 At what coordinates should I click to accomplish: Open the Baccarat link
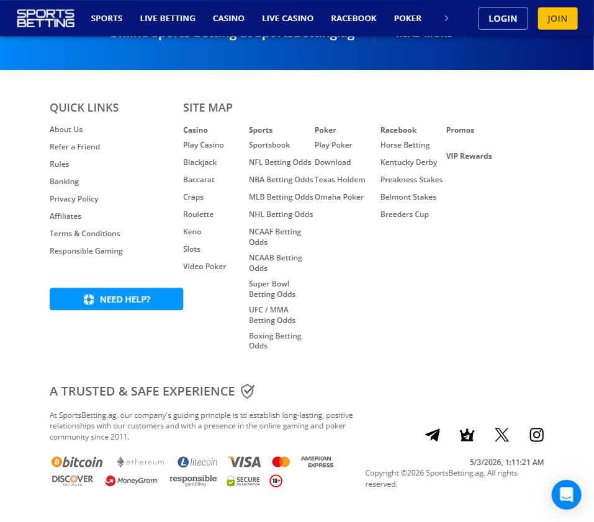pyautogui.click(x=199, y=180)
